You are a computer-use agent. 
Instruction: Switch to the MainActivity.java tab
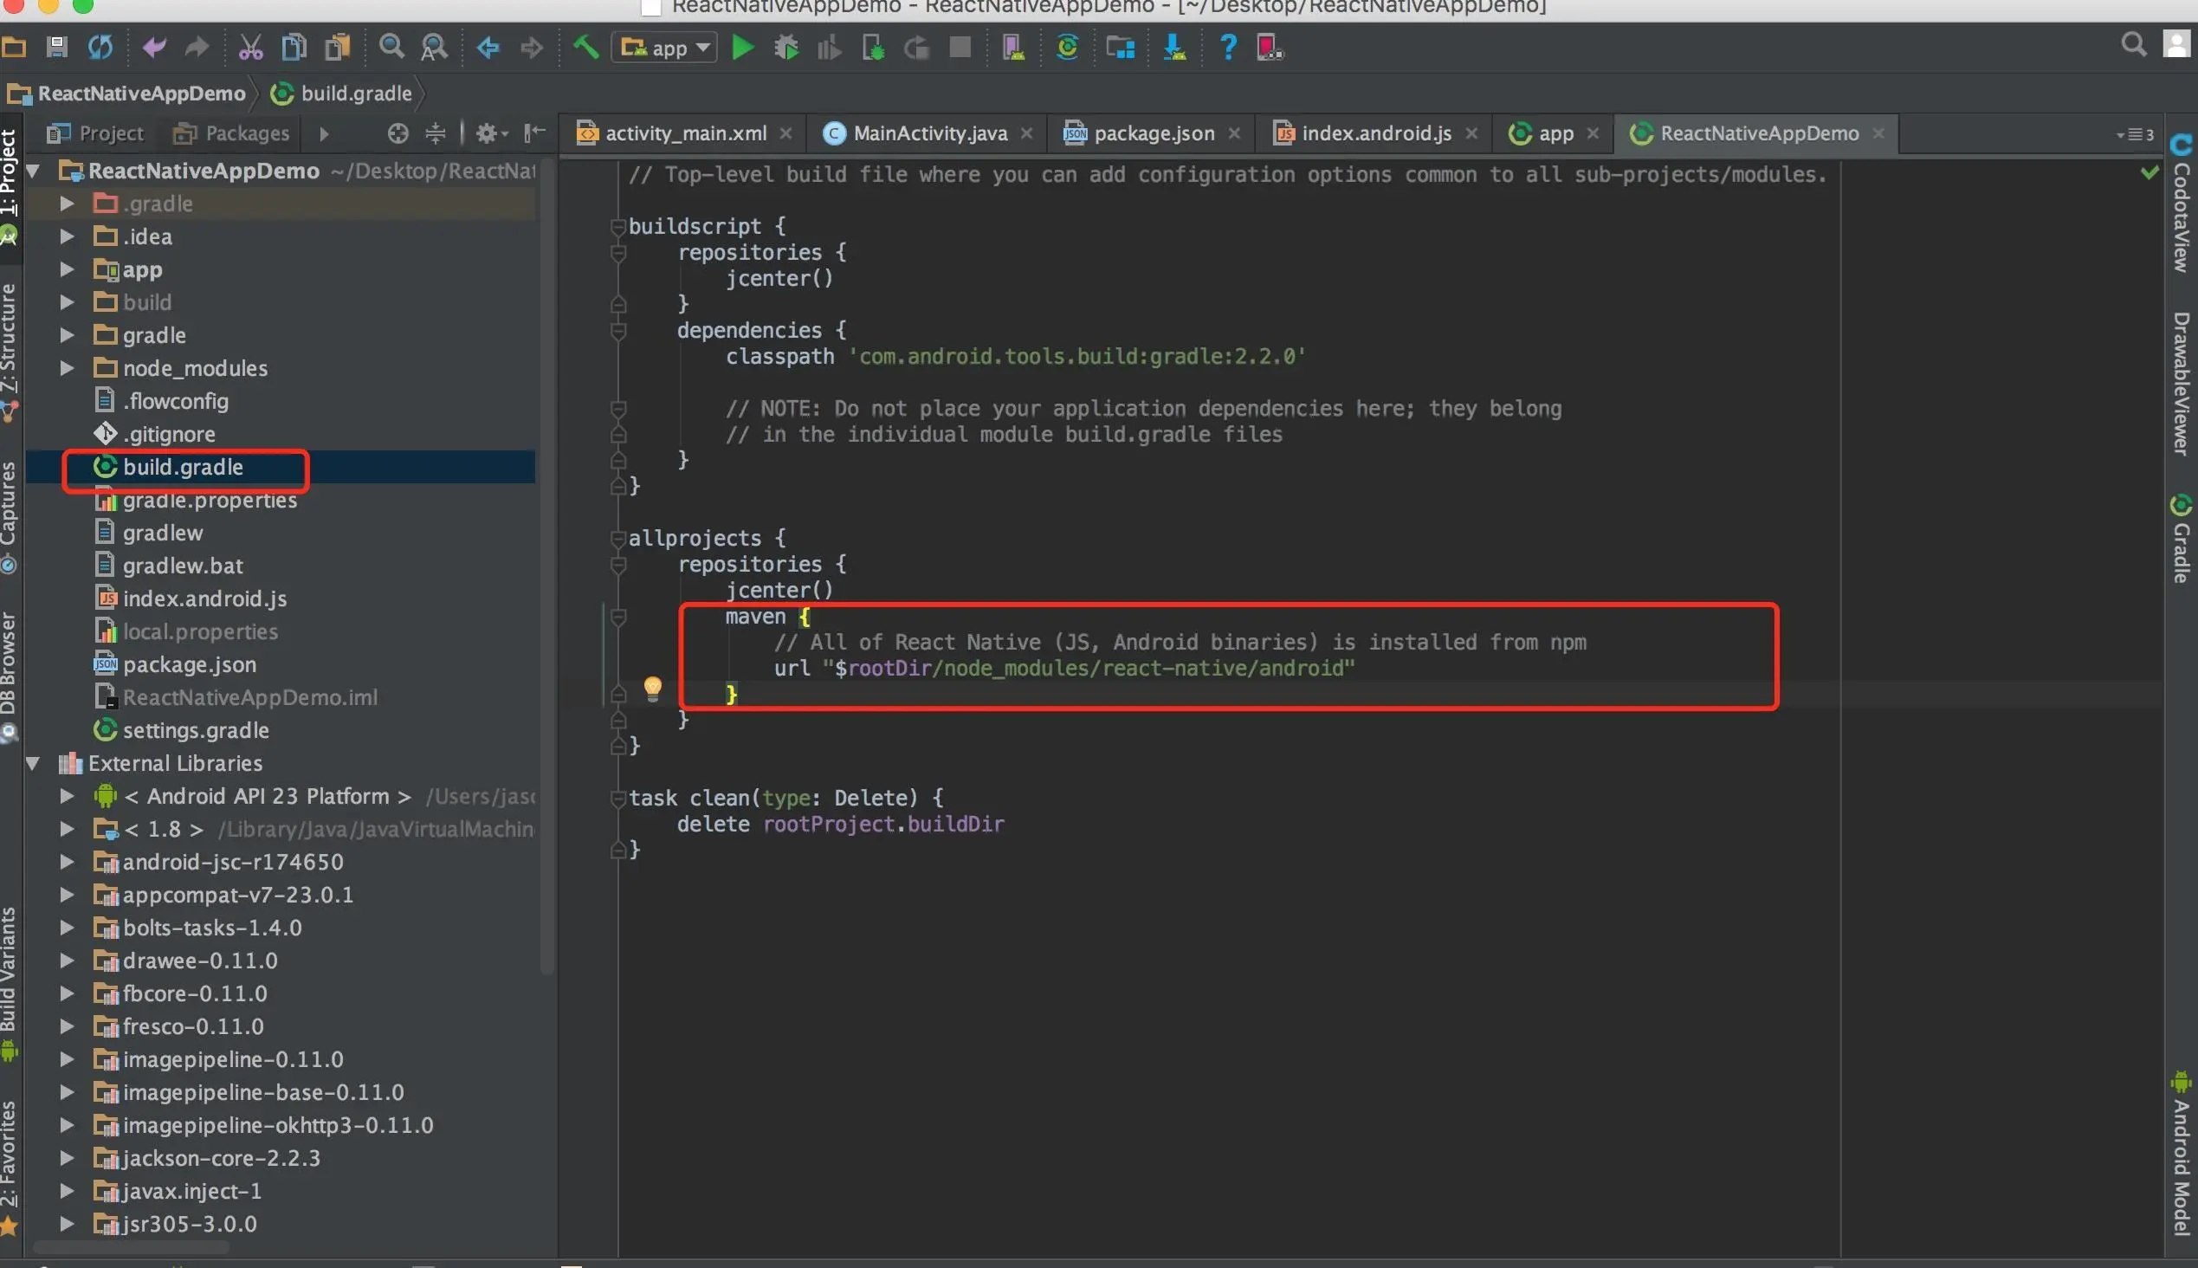[x=929, y=133]
